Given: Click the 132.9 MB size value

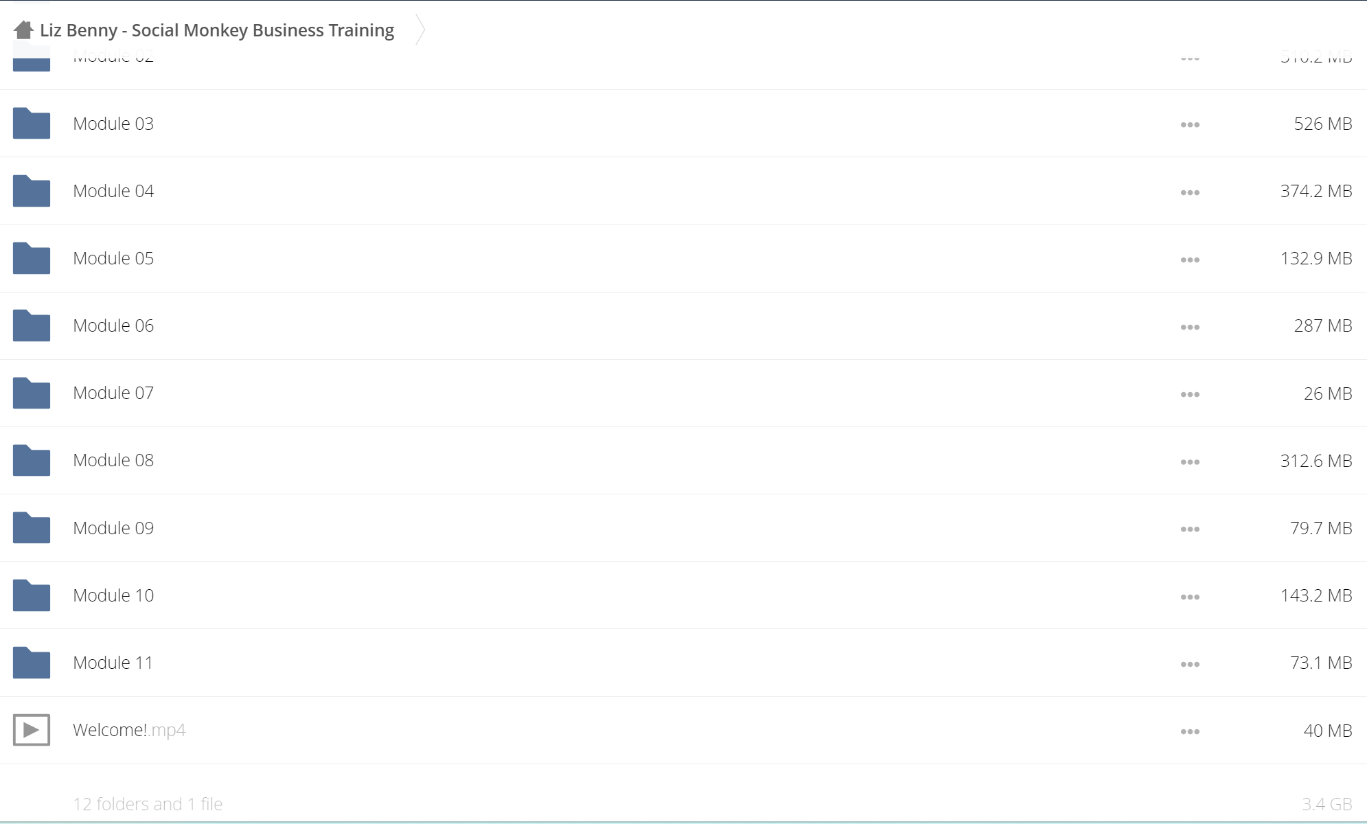Looking at the screenshot, I should point(1316,258).
